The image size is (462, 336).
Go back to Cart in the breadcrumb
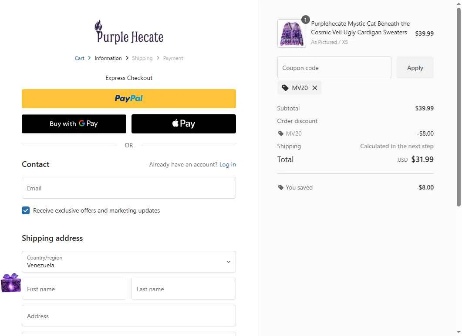click(x=79, y=58)
